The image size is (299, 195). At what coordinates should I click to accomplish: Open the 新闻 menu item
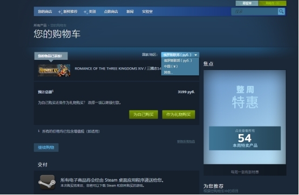click(x=130, y=12)
